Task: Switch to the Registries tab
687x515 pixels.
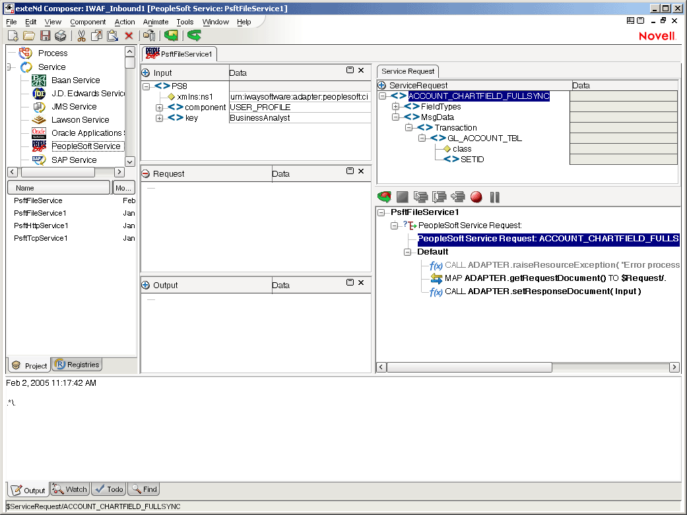Action: click(x=77, y=365)
